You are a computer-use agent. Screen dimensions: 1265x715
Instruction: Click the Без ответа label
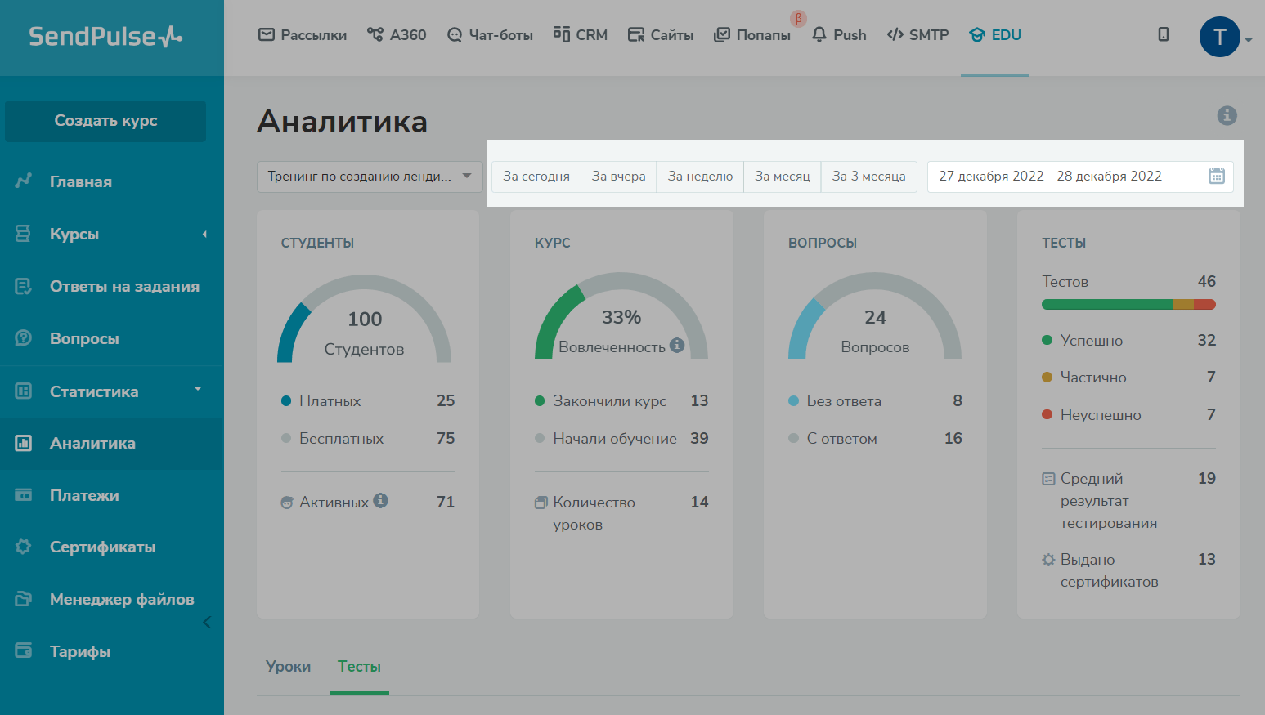(x=844, y=401)
